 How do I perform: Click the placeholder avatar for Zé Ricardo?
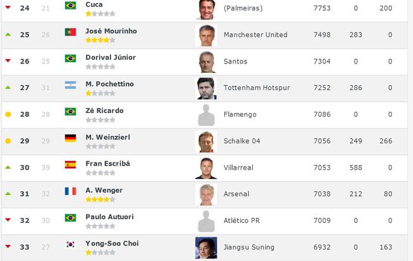pyautogui.click(x=207, y=115)
